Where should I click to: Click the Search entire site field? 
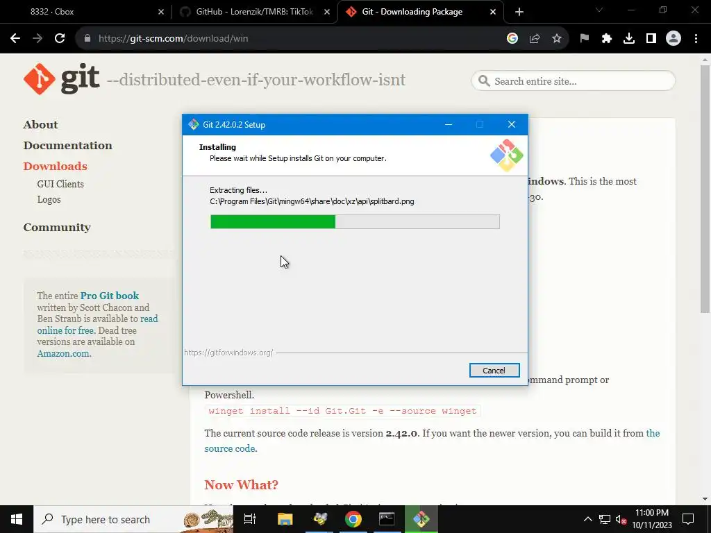[574, 81]
